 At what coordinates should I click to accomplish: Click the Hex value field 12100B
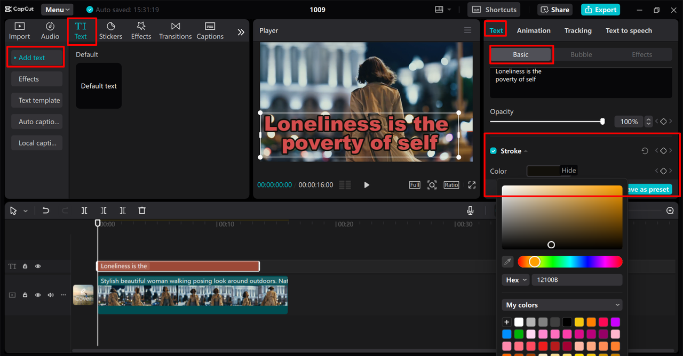[x=577, y=280]
